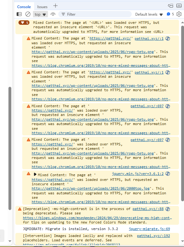Open the 'top' JavaScript context dropdown

pyautogui.click(x=40, y=14)
